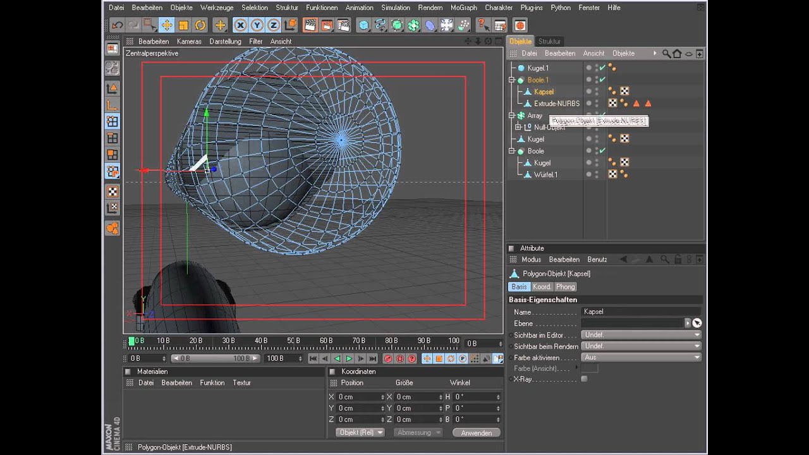This screenshot has height=455, width=809.
Task: Open Farbe aktivieren dropdown
Action: 642,357
